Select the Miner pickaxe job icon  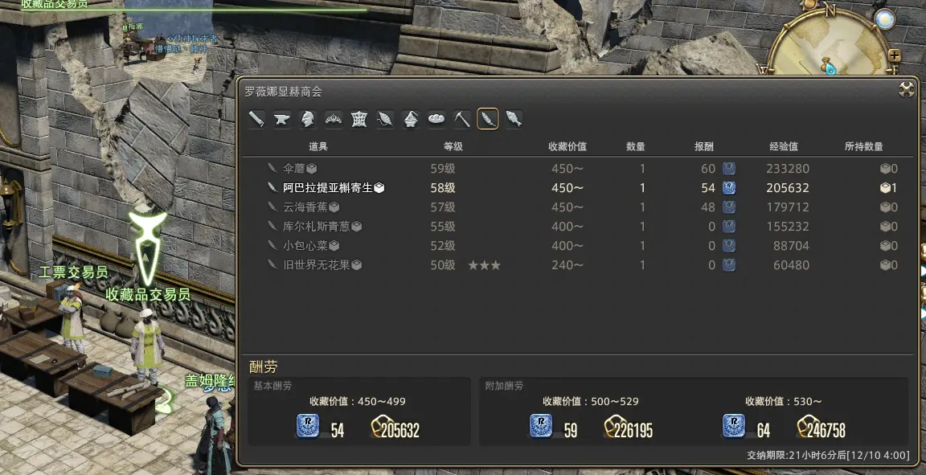[x=462, y=119]
